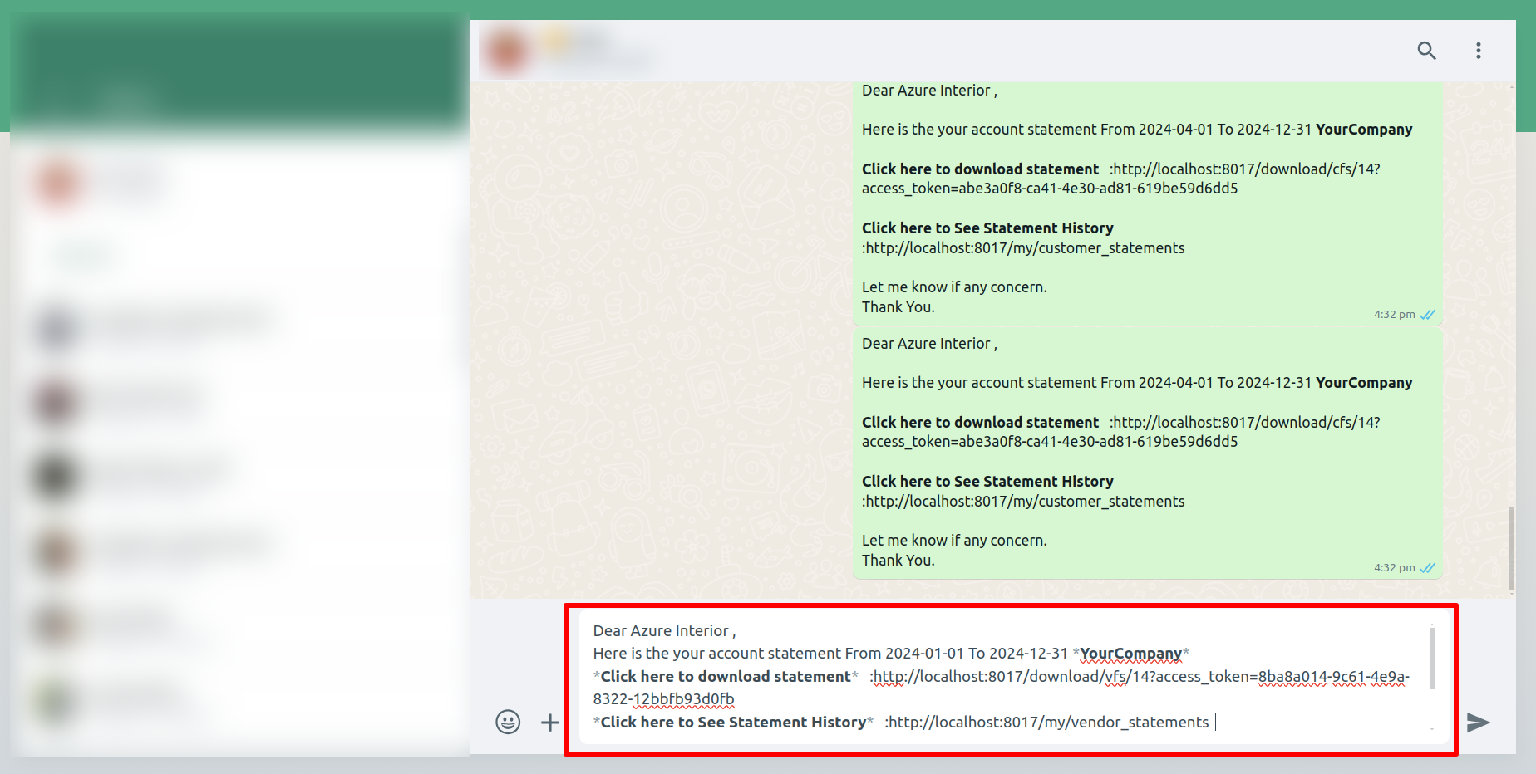Click the 4:32 pm timestamp of the last message

tap(1394, 568)
